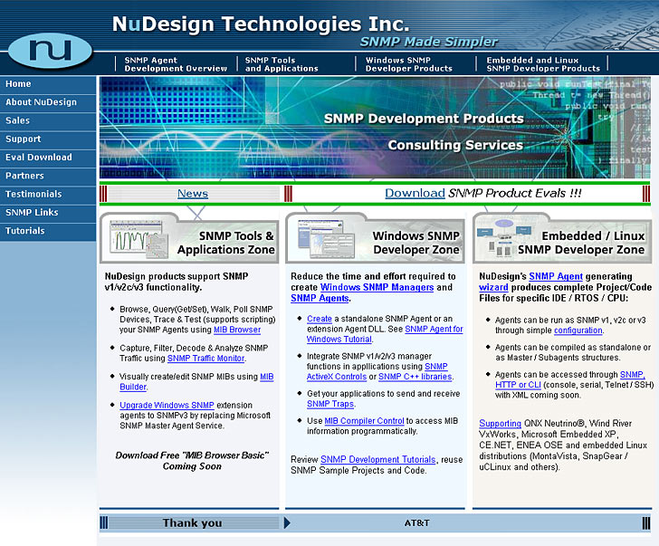
Task: Click AT&T ticker text
Action: [417, 523]
